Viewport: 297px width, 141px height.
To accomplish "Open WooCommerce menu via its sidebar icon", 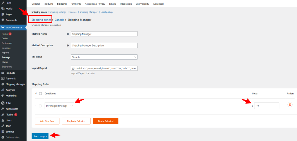I will (x=3, y=27).
